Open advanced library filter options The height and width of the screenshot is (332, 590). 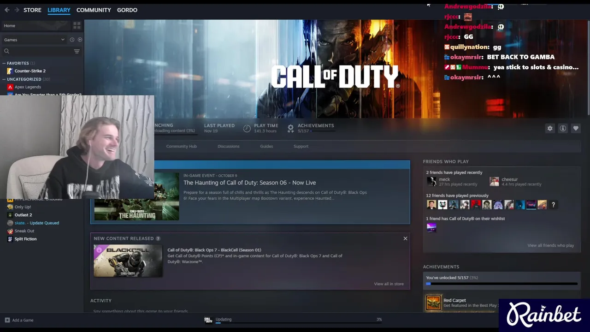(77, 51)
